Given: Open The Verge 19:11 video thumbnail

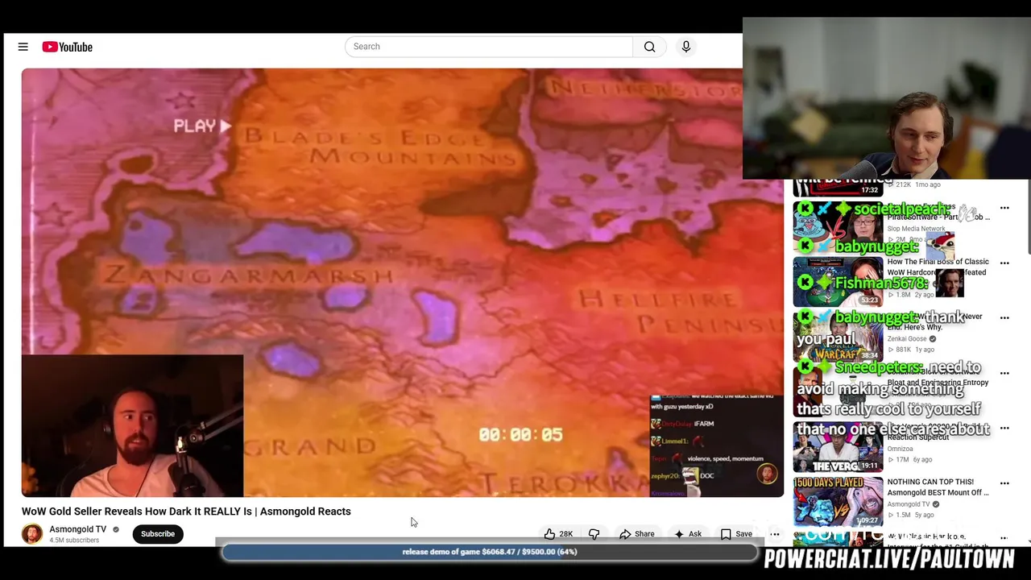Looking at the screenshot, I should (x=838, y=447).
